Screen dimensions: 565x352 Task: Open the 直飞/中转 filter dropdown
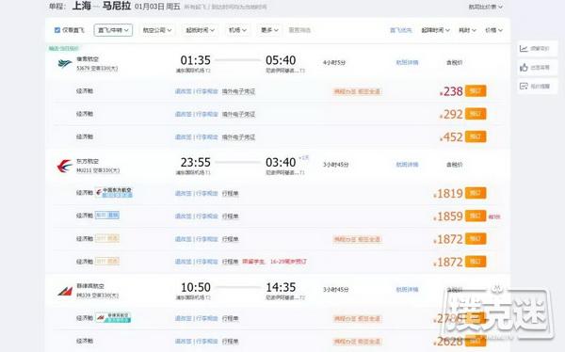click(113, 30)
